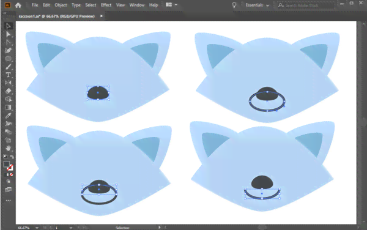Open the File menu
This screenshot has height=230, width=367.
click(x=35, y=5)
